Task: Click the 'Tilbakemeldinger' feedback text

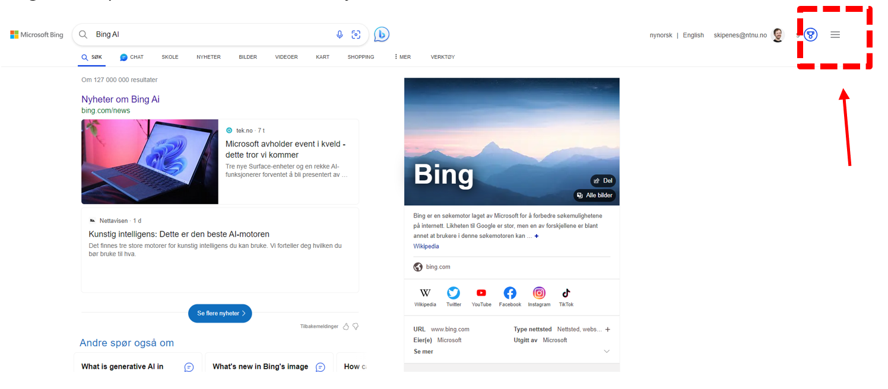Action: pyautogui.click(x=319, y=326)
